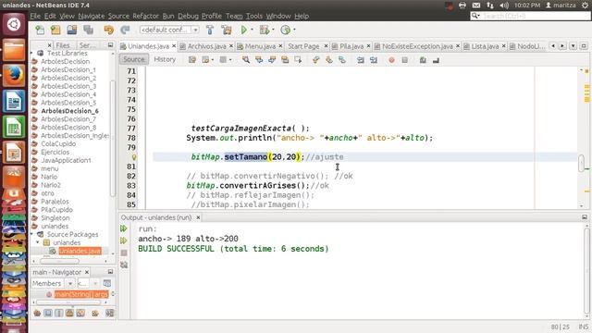
Task: Collapse the Source Packages tree node
Action: (31, 234)
